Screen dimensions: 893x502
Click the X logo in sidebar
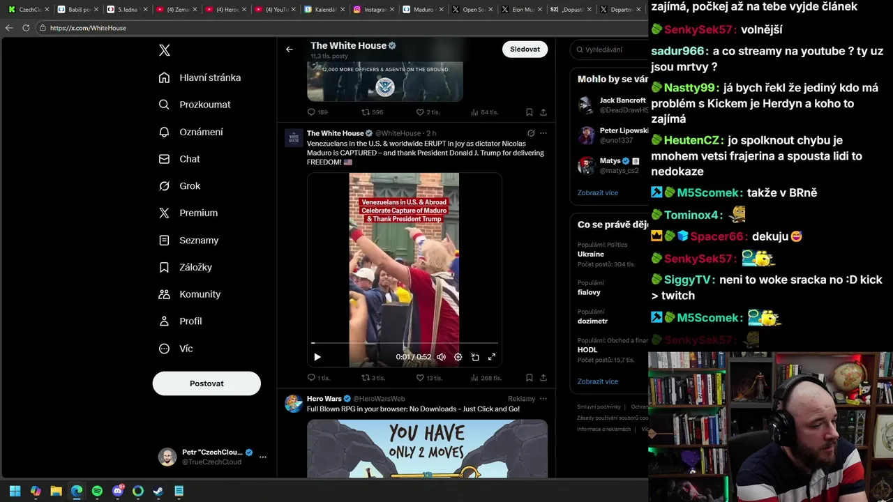pos(165,50)
